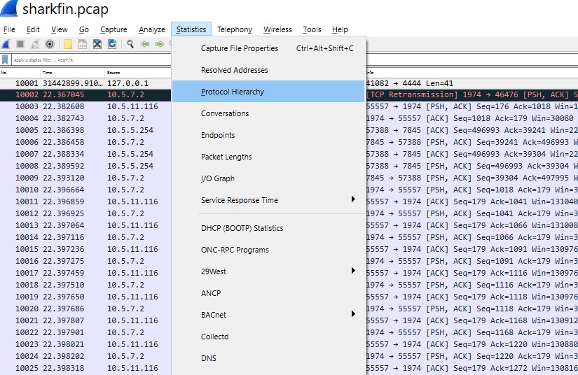
Task: Select packet row 10003
Action: (85, 106)
